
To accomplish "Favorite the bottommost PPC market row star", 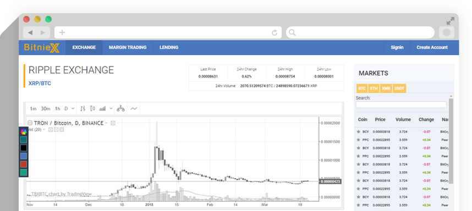I will tap(358, 205).
